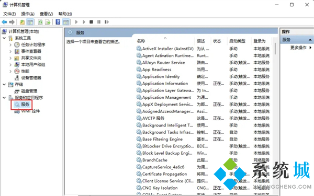Click 更多操作 in the actions pane
This screenshot has width=314, height=196.
(298, 48)
